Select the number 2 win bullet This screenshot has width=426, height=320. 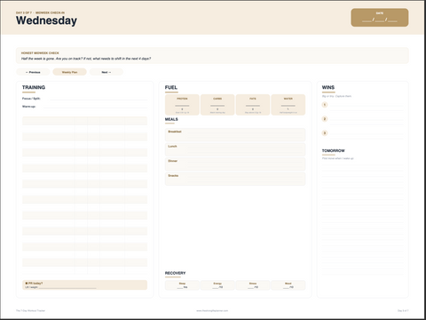tap(325, 119)
